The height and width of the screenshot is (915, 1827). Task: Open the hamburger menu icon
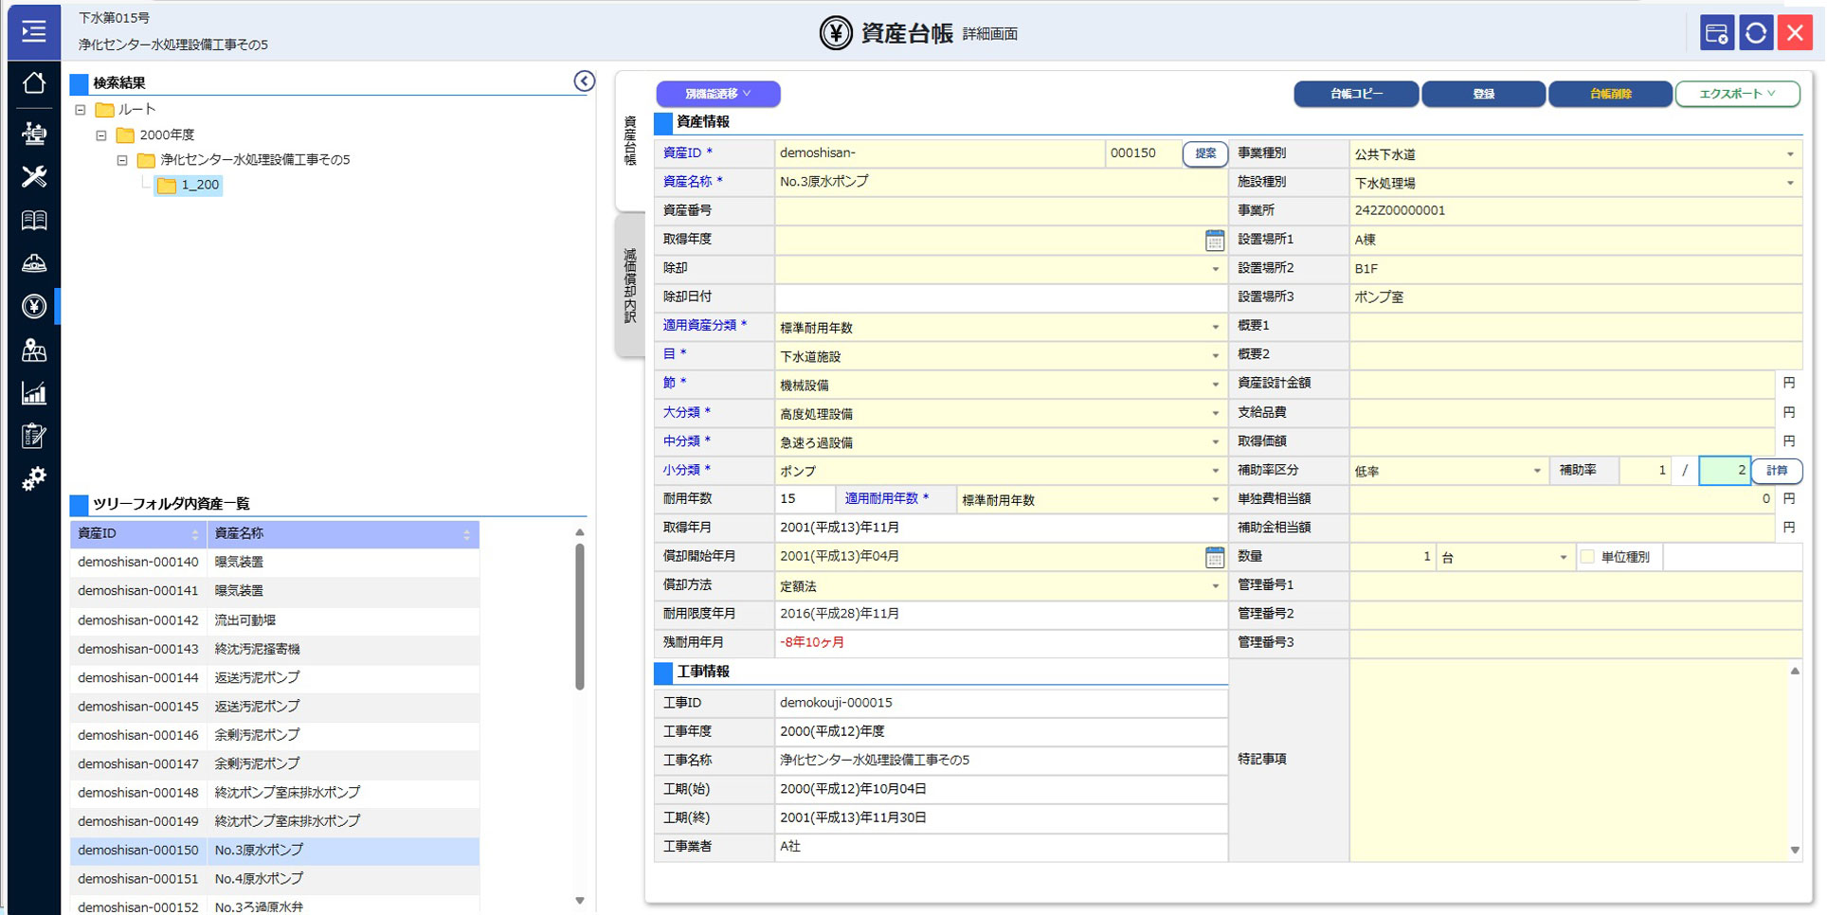point(34,31)
